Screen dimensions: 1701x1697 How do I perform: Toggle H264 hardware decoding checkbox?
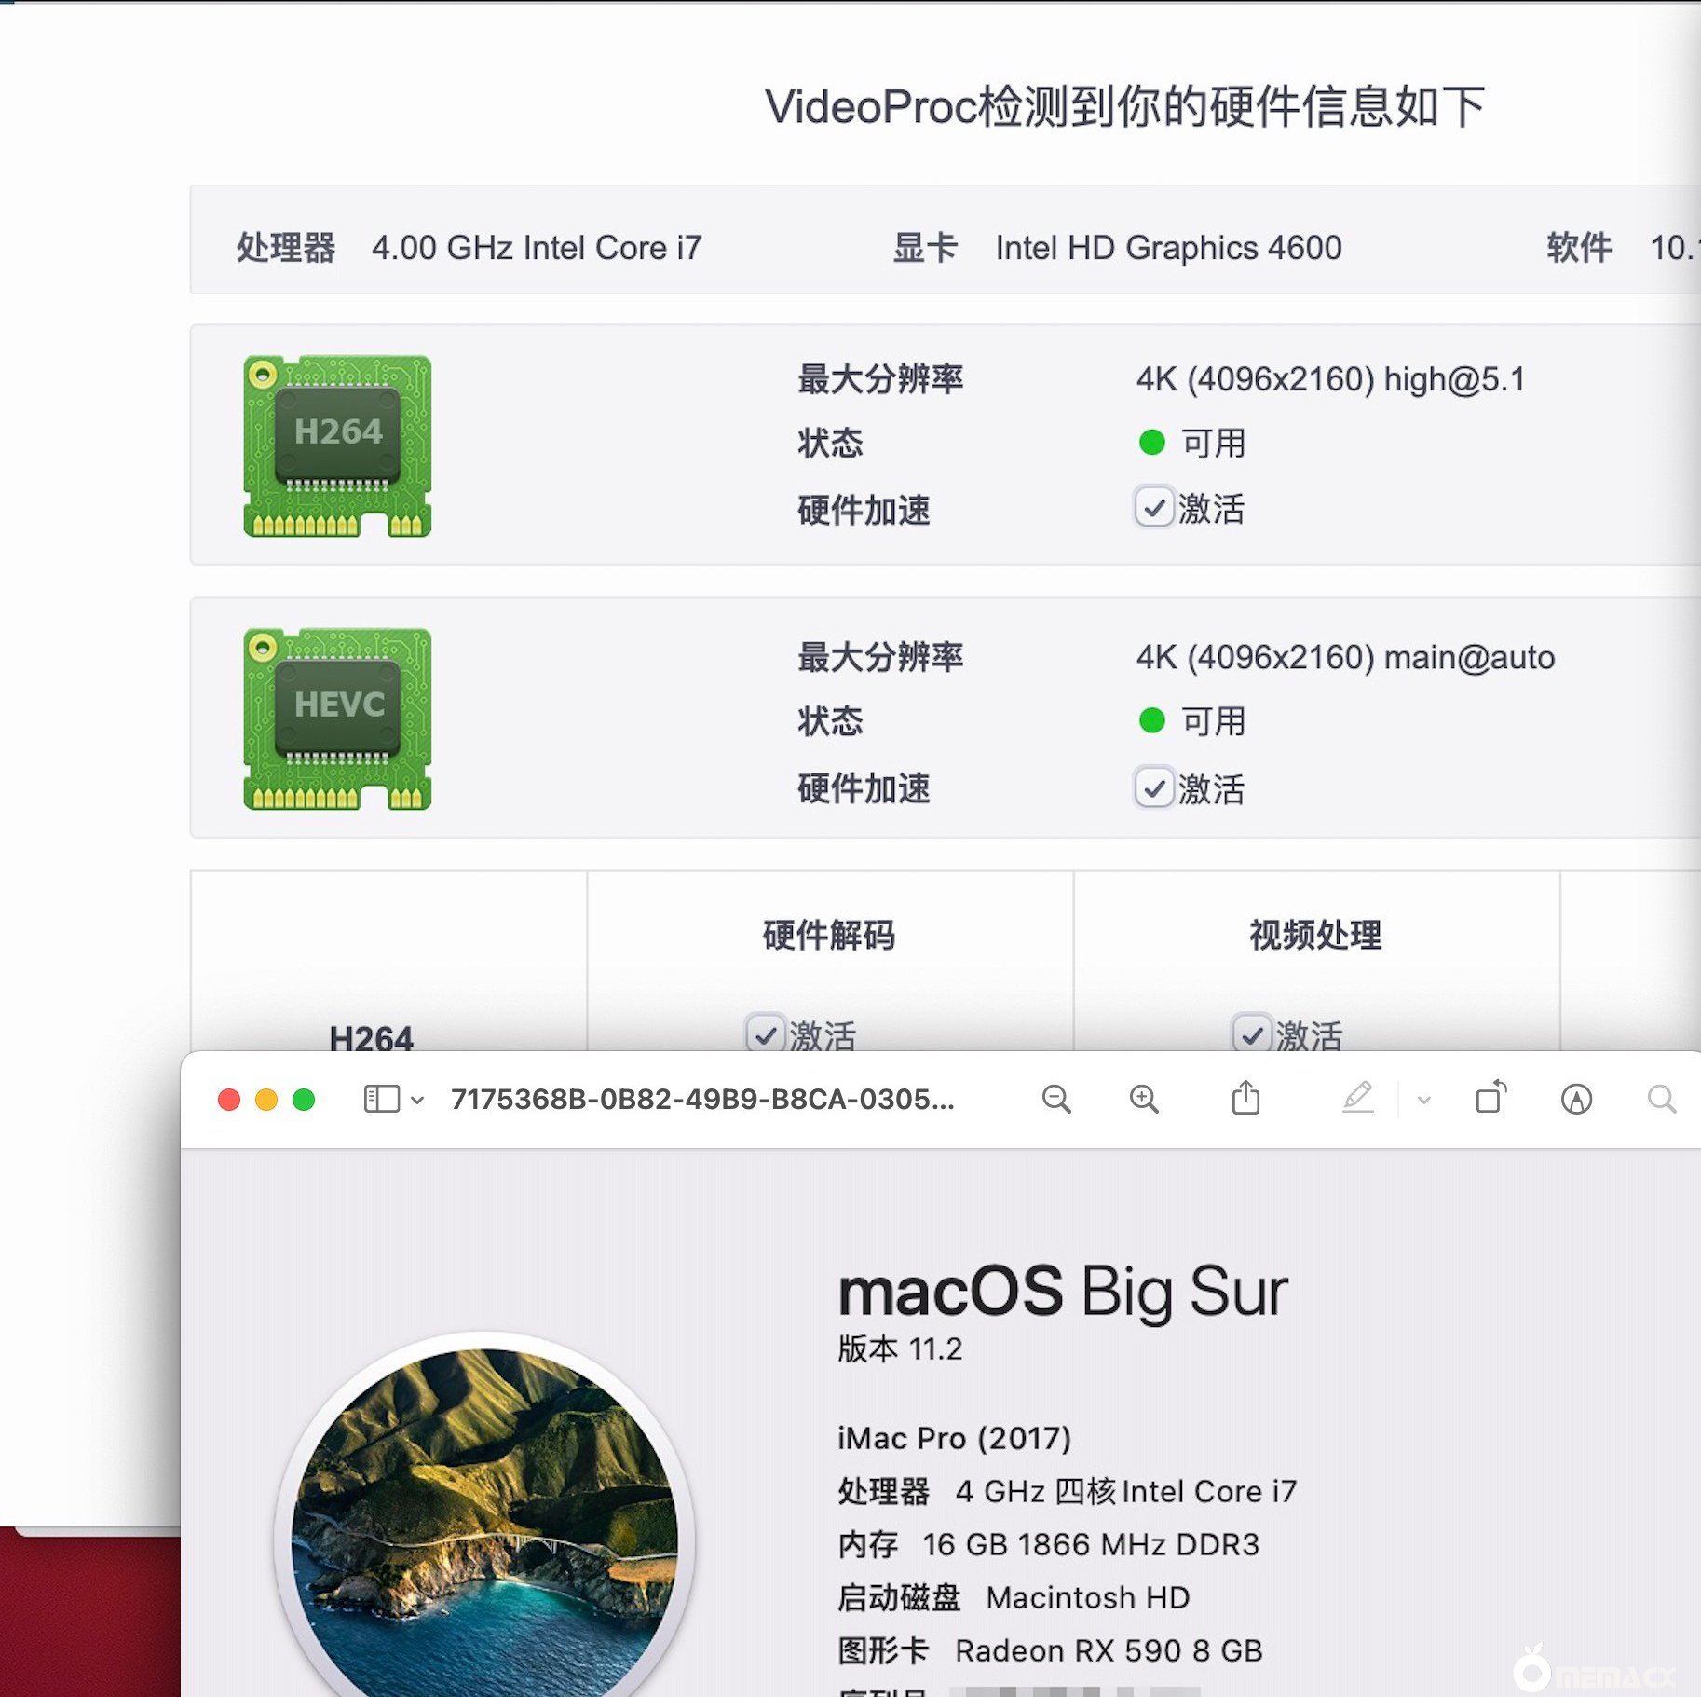(765, 1034)
